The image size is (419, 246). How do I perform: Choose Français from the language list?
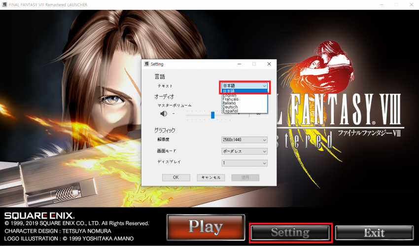click(244, 99)
